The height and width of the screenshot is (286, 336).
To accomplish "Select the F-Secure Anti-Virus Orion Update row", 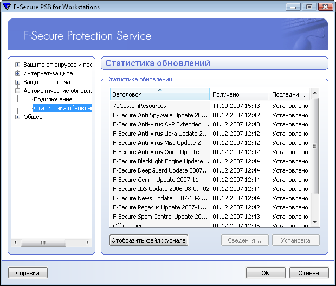I will (x=210, y=152).
